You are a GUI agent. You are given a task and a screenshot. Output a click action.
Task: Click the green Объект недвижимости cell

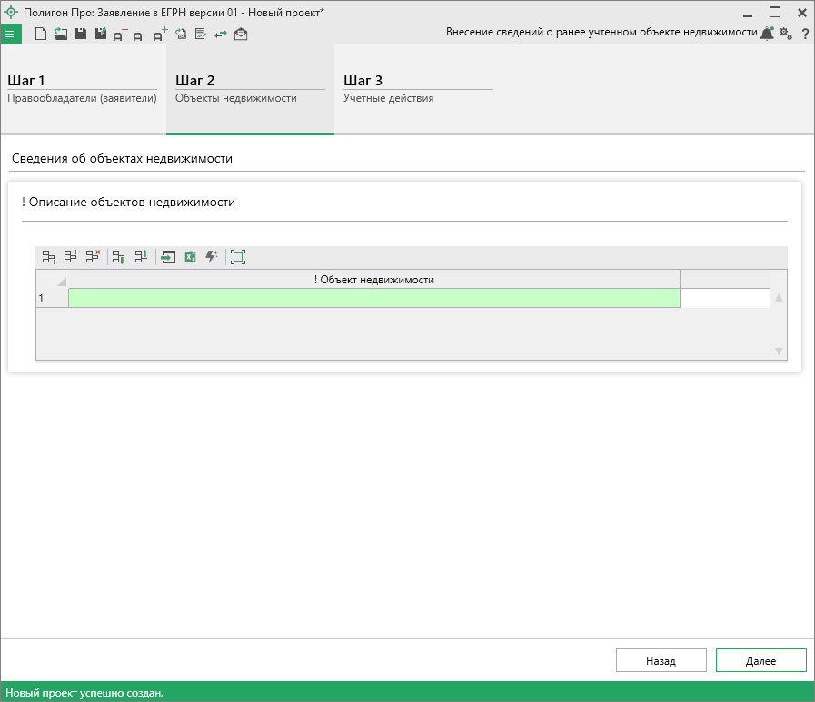click(x=373, y=298)
